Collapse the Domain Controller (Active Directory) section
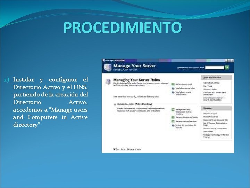The width and height of the screenshot is (250, 188). pos(115,104)
